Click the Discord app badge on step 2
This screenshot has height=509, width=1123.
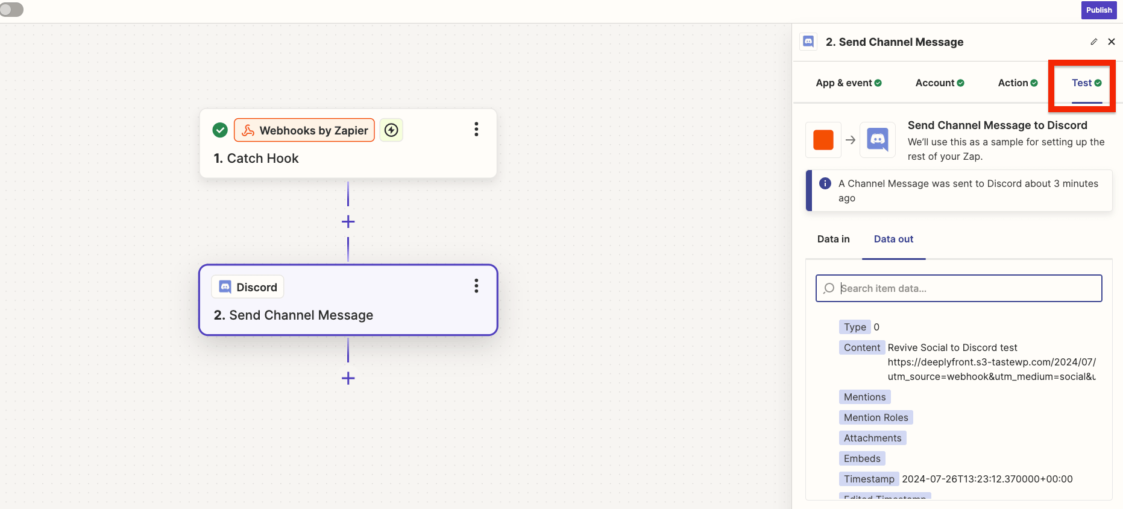click(248, 287)
